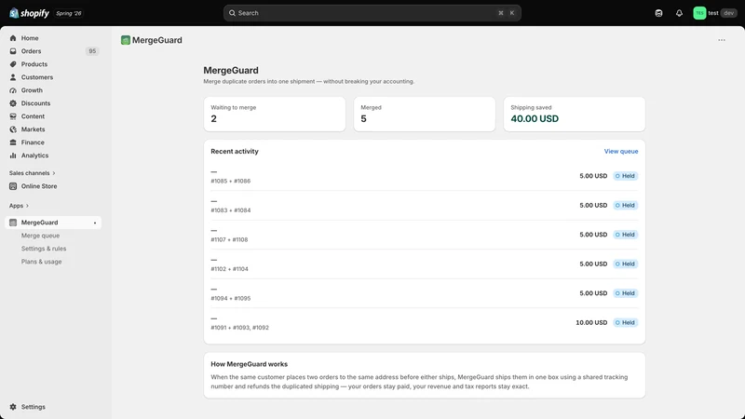Open Plans & usage submenu item
Viewport: 745px width, 419px height.
pyautogui.click(x=41, y=262)
